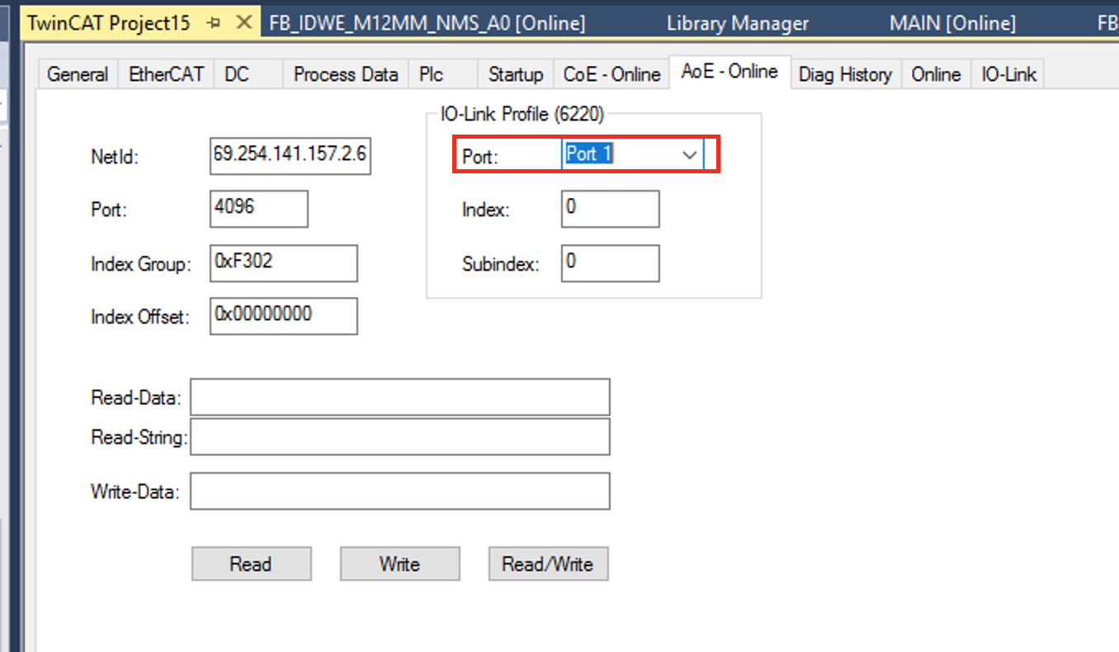Screen dimensions: 1119x652
Task: Click the Index Group: label
Action: (141, 265)
